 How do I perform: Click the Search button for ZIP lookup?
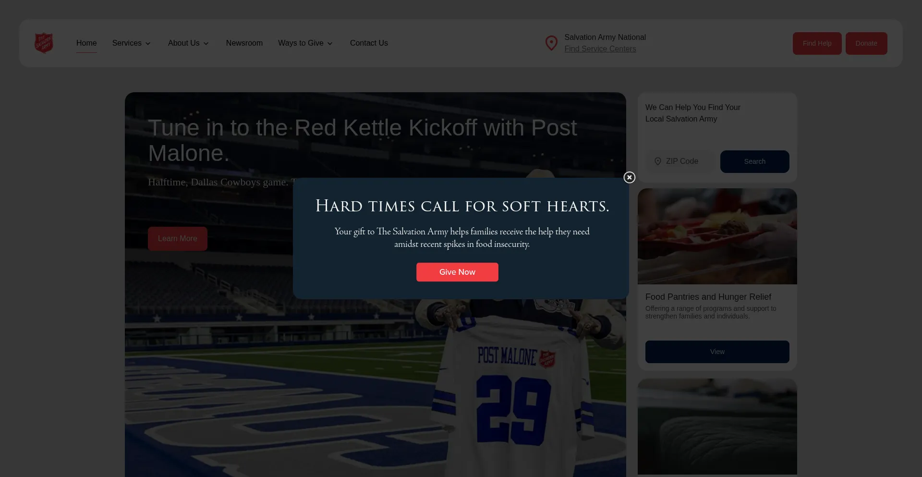754,161
